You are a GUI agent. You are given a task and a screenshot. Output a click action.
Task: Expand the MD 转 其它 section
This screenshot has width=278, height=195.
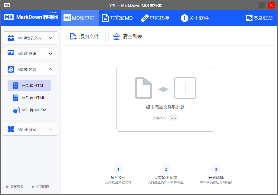pyautogui.click(x=30, y=129)
